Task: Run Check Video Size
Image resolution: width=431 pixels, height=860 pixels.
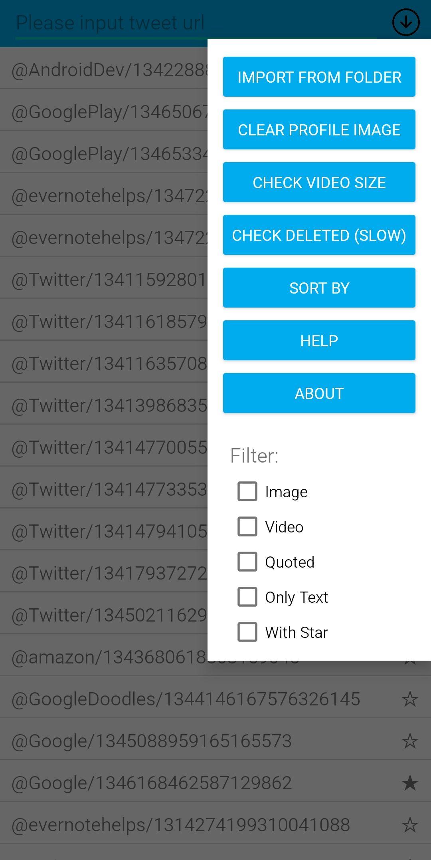Action: 319,182
